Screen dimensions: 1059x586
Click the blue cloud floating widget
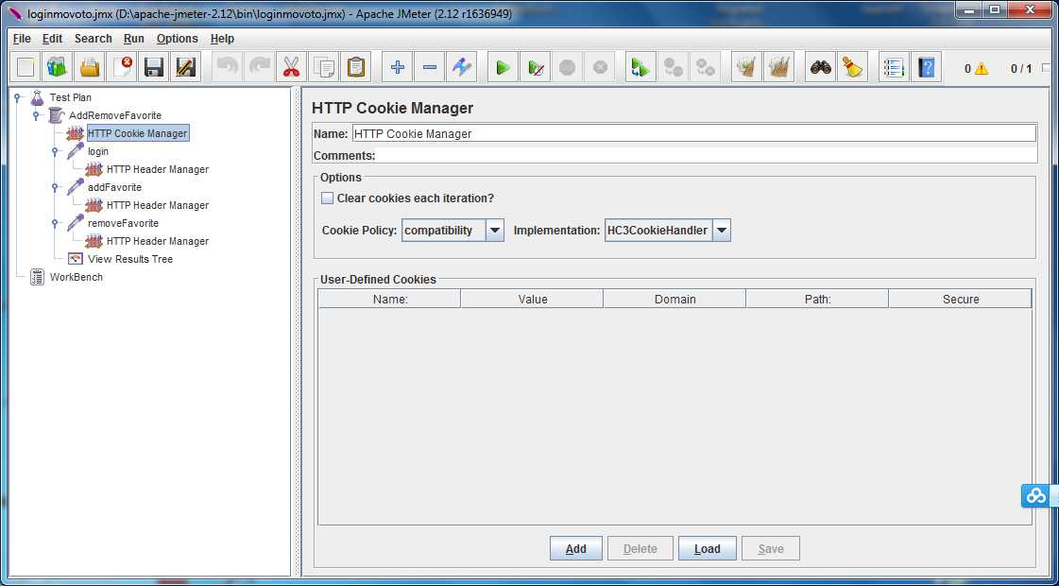[1036, 496]
